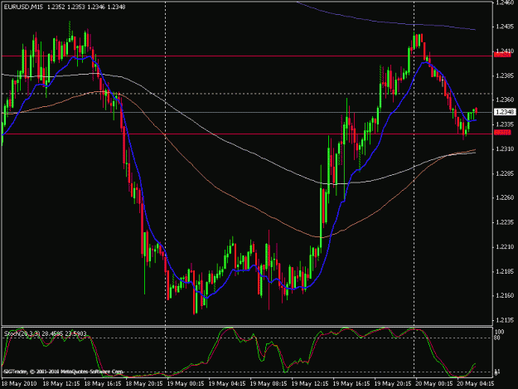
Task: Click the stochastic 80 level label
Action: 498,338
